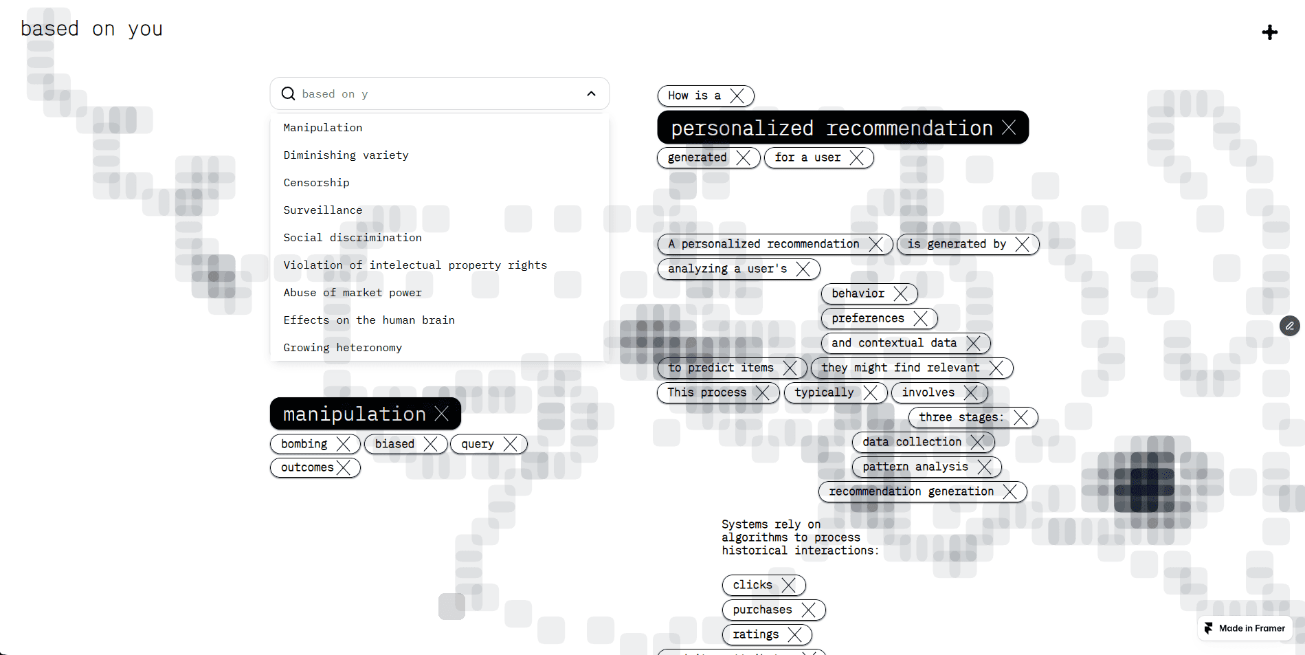Remove the 'This process' tag
Viewport: 1305px width, 655px height.
[762, 392]
